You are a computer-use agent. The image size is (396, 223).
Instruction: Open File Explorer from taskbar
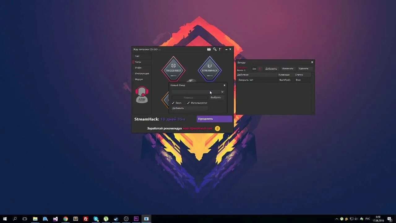35,219
